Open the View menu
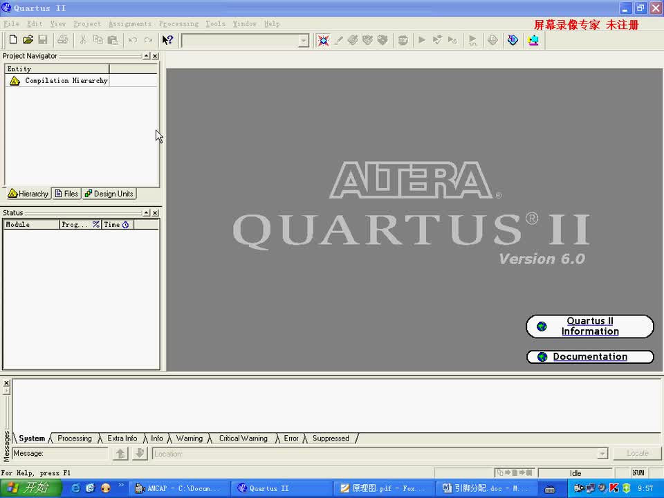This screenshot has height=498, width=664. 58,24
